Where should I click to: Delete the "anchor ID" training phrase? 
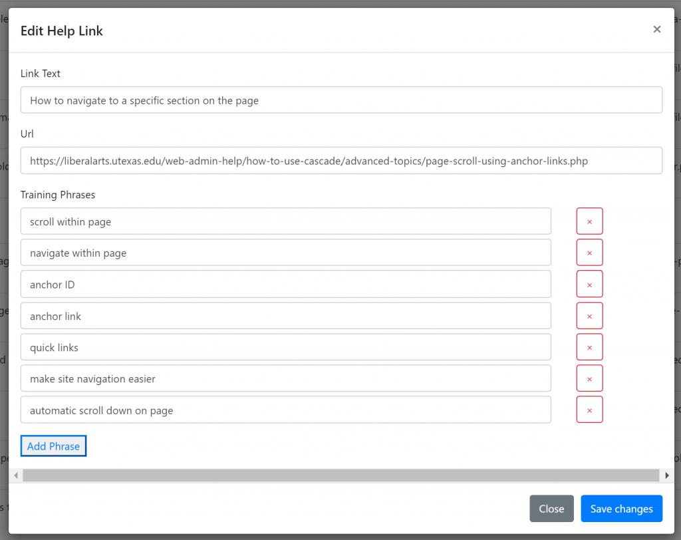pyautogui.click(x=589, y=284)
